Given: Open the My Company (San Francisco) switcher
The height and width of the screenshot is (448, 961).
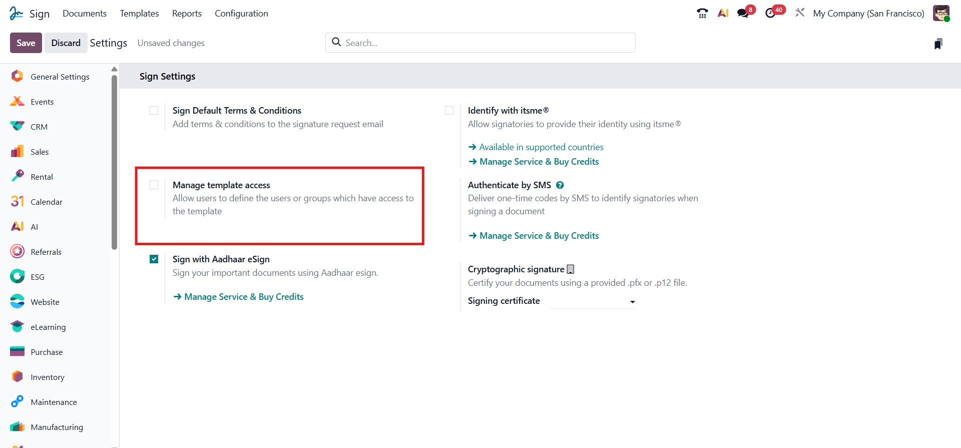Looking at the screenshot, I should point(868,14).
